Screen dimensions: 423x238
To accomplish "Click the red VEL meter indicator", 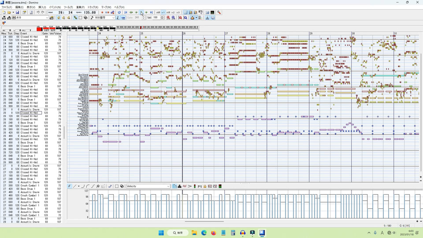I will [x=39, y=29].
